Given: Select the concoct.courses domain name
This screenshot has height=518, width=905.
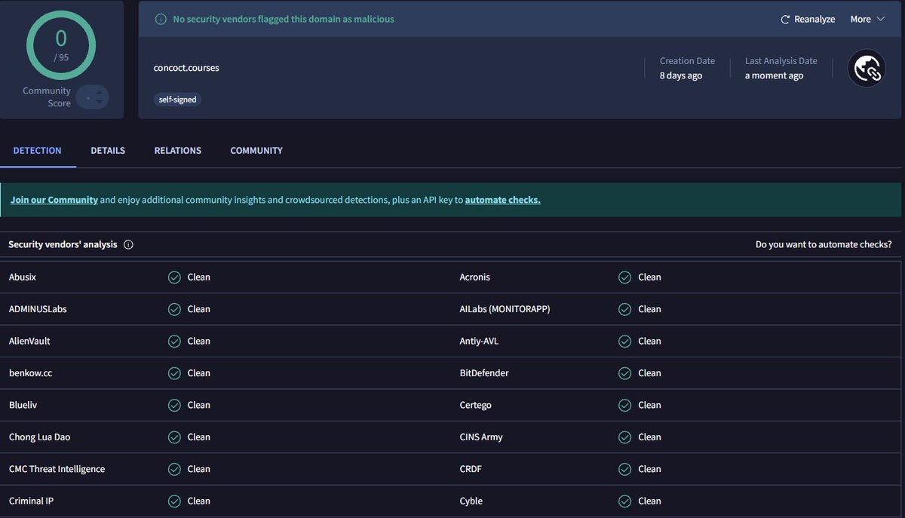Looking at the screenshot, I should click(x=186, y=68).
